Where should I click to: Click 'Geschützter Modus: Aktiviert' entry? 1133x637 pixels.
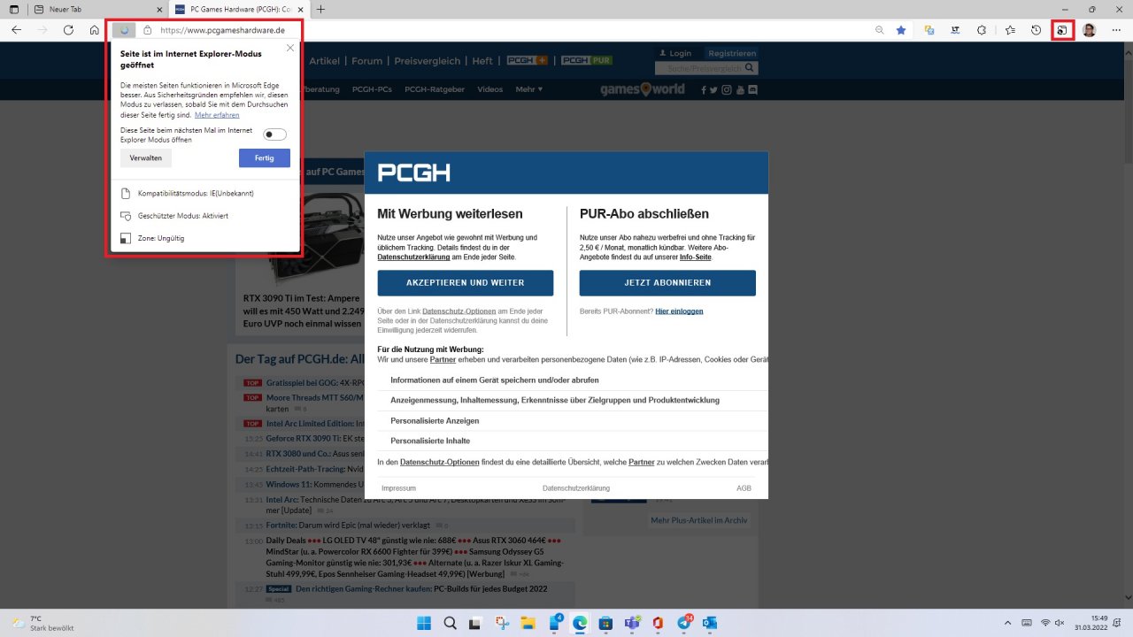pos(174,216)
